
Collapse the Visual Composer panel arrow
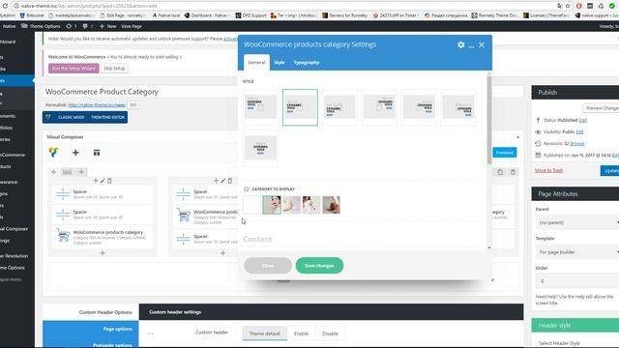[x=518, y=137]
